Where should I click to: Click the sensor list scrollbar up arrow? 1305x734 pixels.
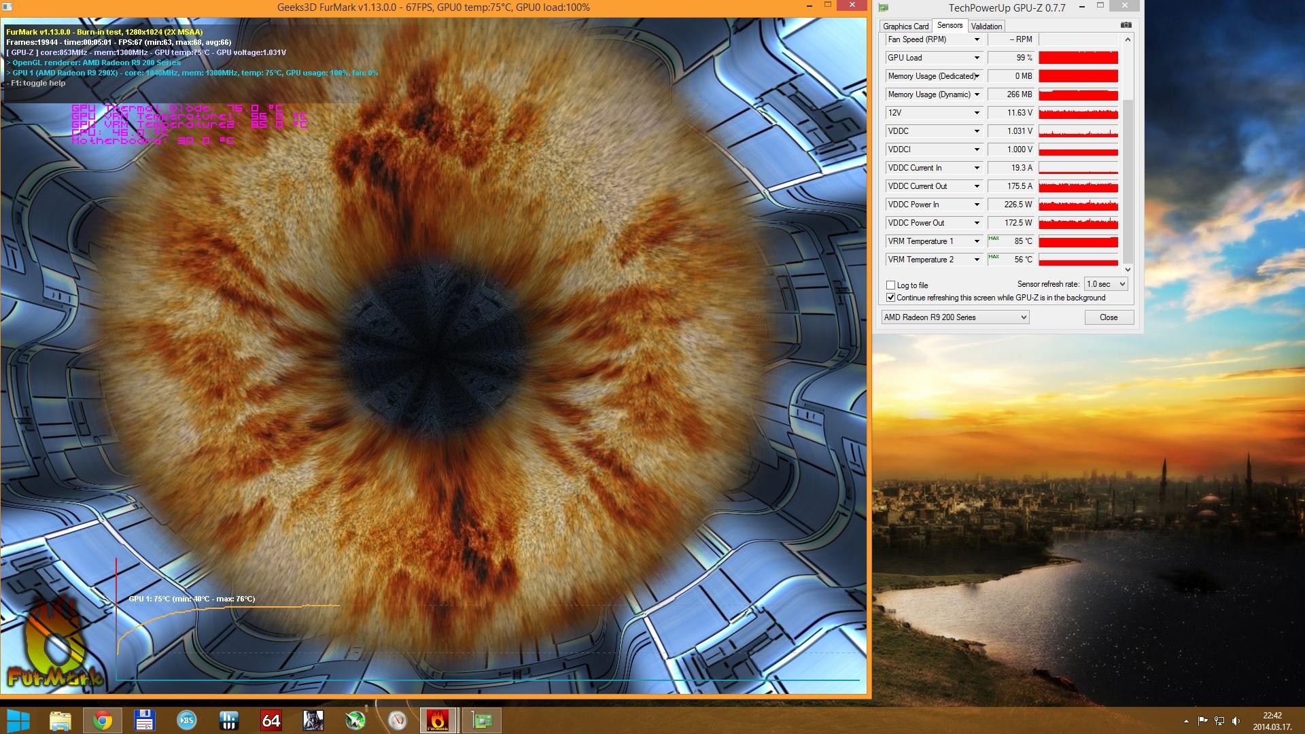click(1128, 39)
